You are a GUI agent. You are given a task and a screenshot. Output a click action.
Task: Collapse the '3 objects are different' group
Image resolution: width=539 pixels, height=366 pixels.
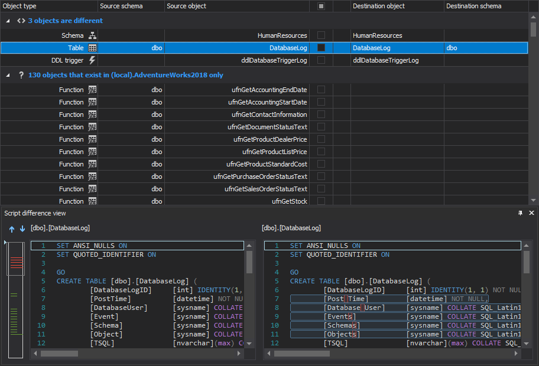tap(8, 21)
